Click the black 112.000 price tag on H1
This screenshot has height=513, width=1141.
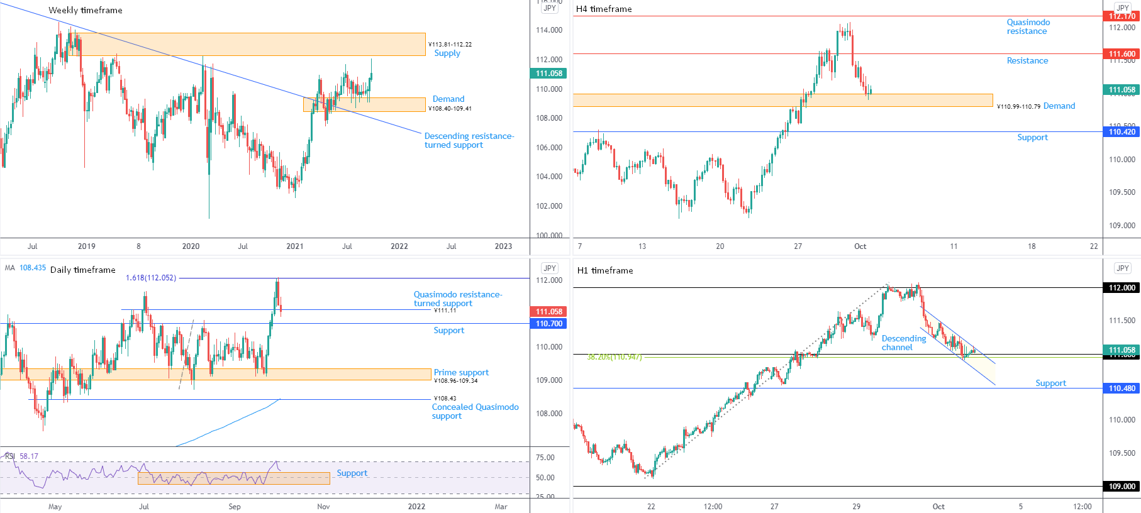point(1122,288)
